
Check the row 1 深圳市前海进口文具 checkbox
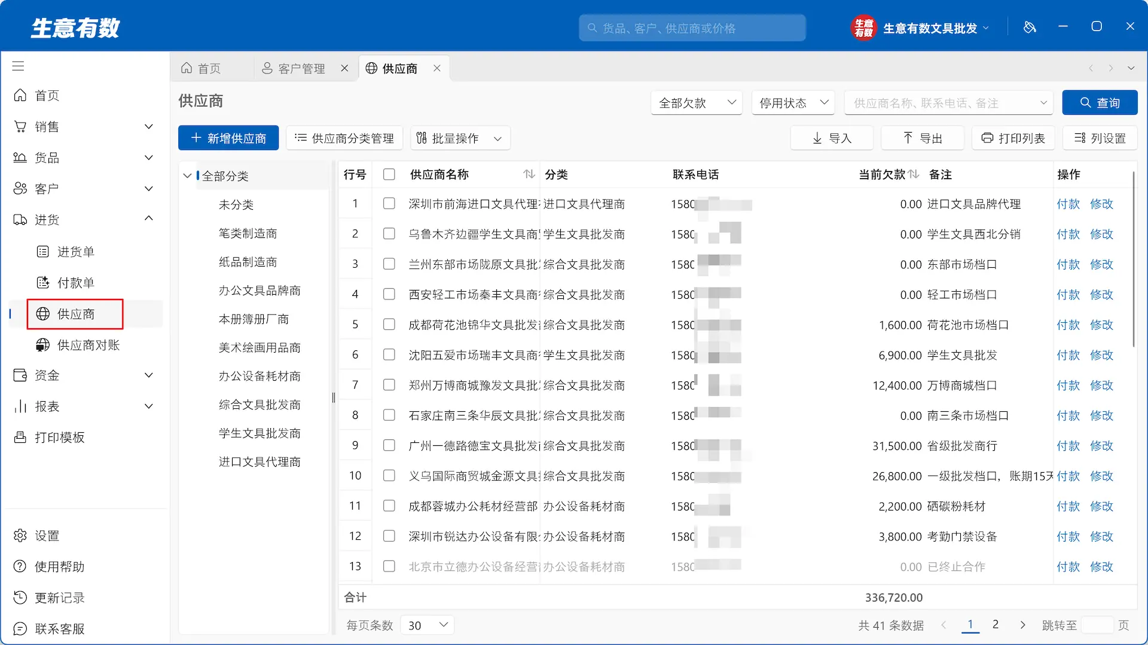point(389,204)
